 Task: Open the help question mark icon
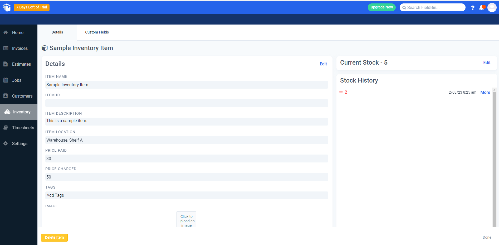click(x=473, y=8)
